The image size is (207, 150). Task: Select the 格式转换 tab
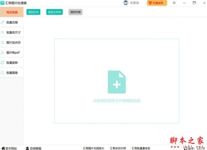click(12, 12)
